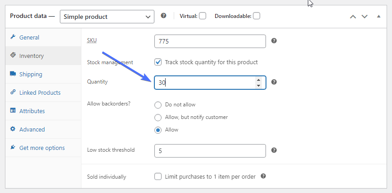Collapse the Product data panel triangle

[x=378, y=17]
